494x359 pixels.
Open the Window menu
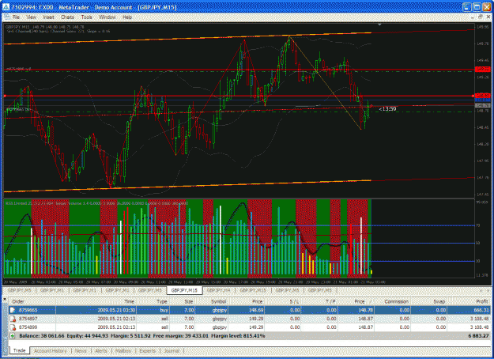(x=107, y=17)
